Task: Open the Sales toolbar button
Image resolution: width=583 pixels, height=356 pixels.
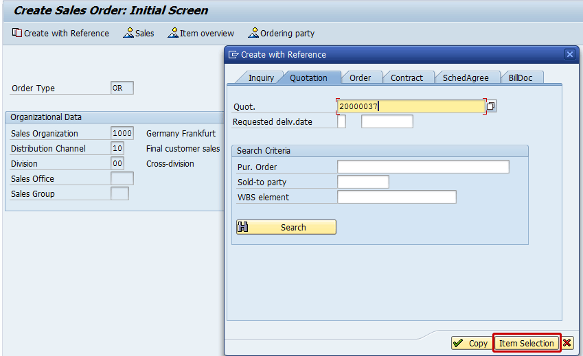Action: pos(139,34)
